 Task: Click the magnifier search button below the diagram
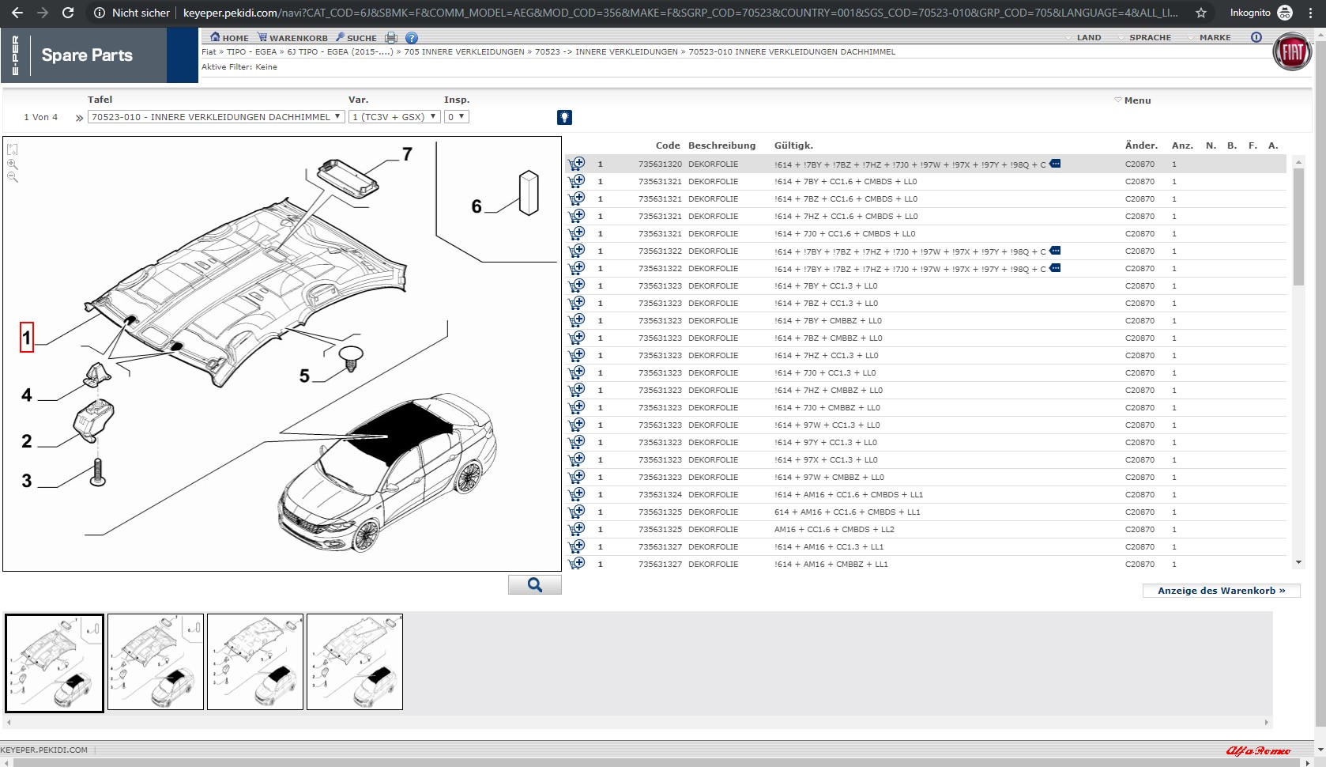coord(535,585)
